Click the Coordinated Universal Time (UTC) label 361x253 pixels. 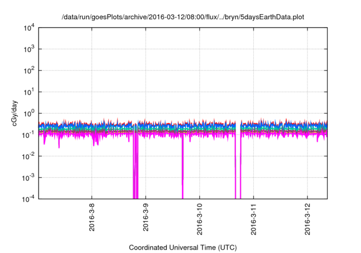183,247
